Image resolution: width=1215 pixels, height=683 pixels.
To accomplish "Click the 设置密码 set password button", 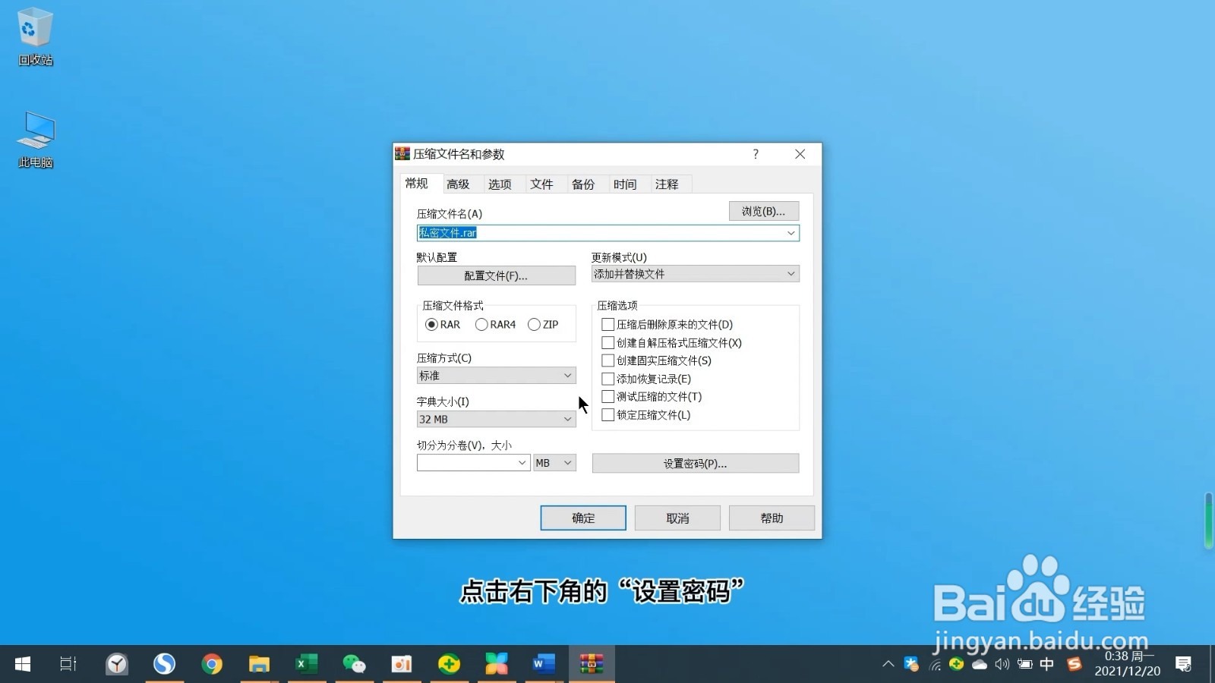I will pyautogui.click(x=696, y=463).
